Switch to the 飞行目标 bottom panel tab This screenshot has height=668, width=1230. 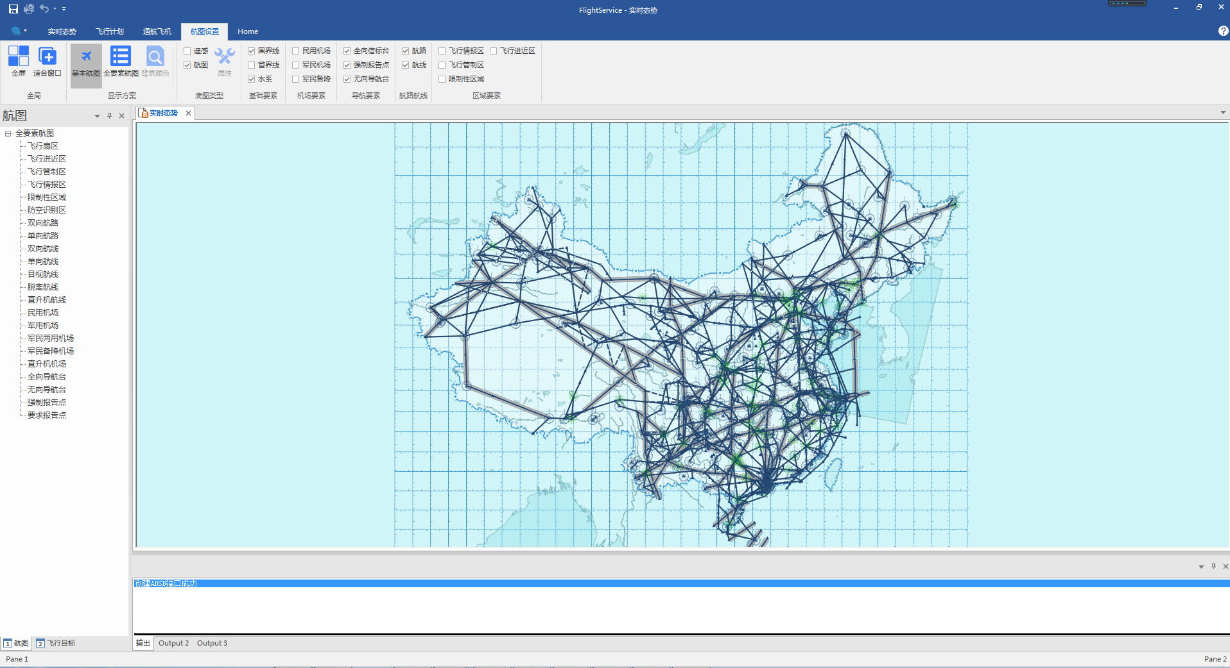[x=56, y=643]
